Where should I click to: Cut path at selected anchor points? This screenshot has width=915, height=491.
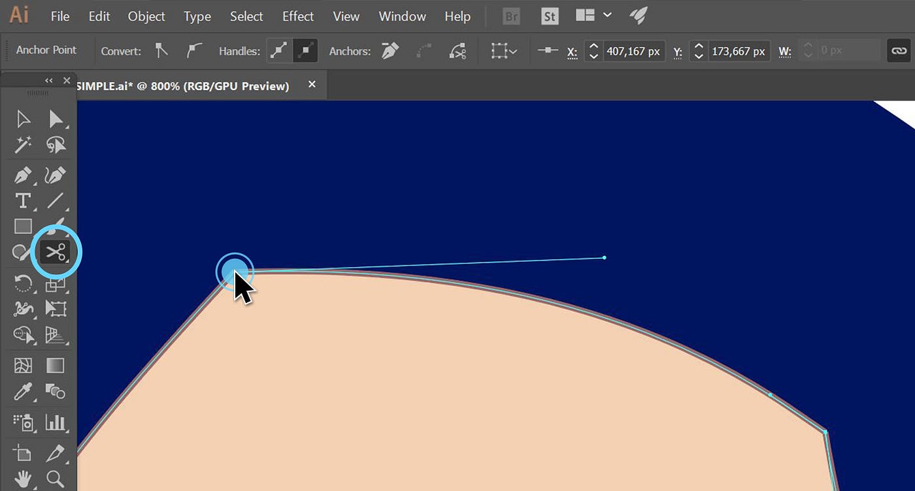[456, 51]
